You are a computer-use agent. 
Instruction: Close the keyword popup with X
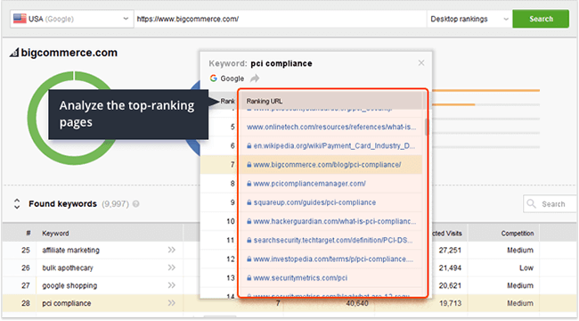click(421, 63)
